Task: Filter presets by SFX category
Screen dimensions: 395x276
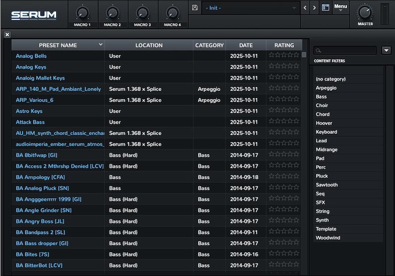Action: tap(320, 203)
